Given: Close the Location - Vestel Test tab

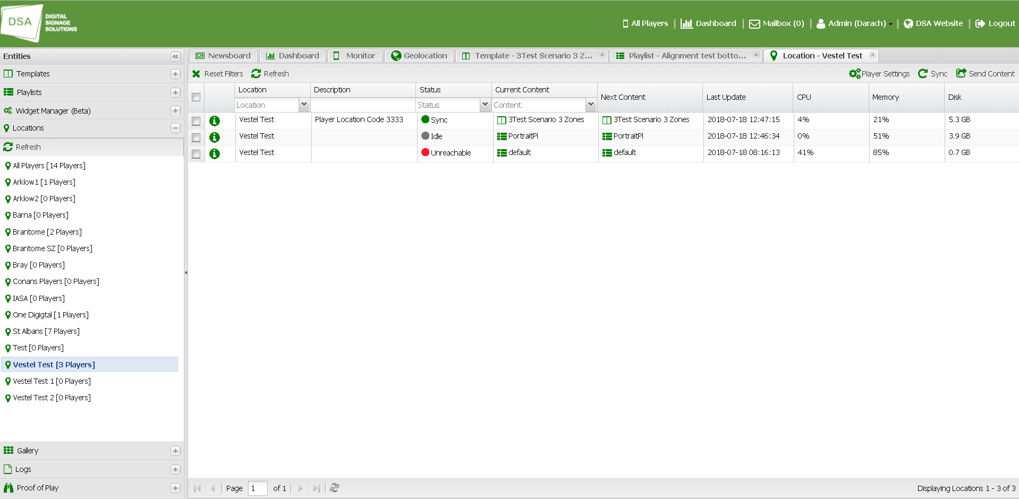Looking at the screenshot, I should 872,55.
